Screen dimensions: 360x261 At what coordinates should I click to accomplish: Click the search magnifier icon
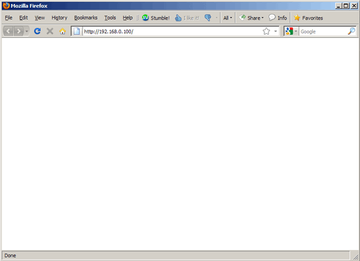[351, 31]
